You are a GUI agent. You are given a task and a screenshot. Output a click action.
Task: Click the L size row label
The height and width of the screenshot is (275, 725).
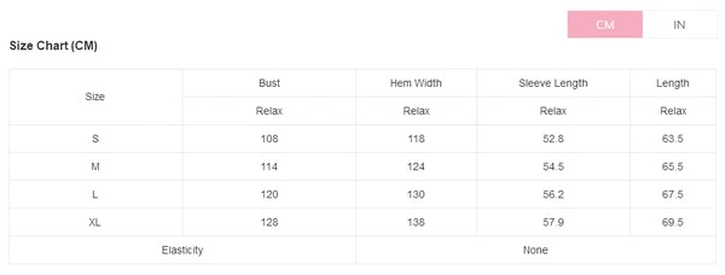point(95,194)
